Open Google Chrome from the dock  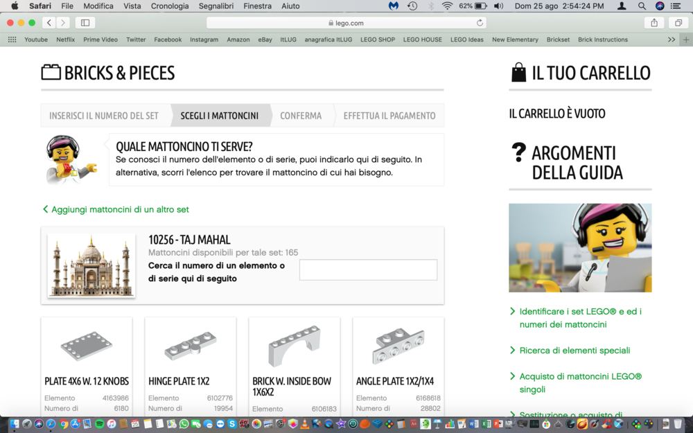point(64,424)
